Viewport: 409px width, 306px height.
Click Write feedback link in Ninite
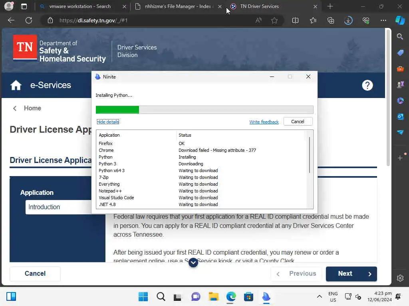264,122
